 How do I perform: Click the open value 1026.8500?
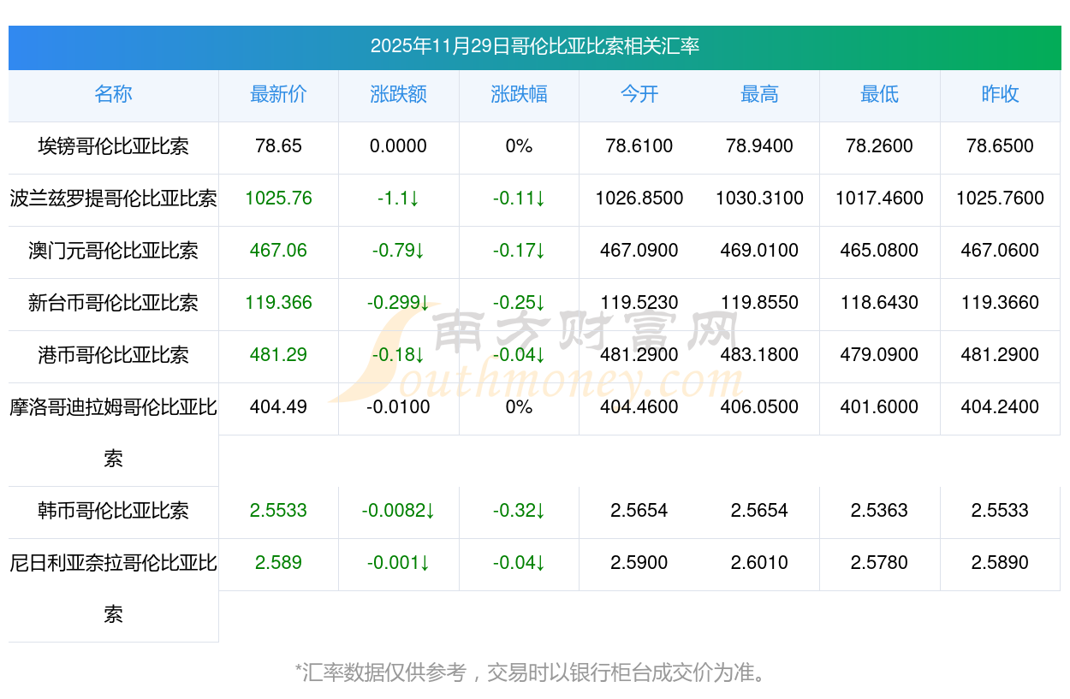[x=639, y=198]
